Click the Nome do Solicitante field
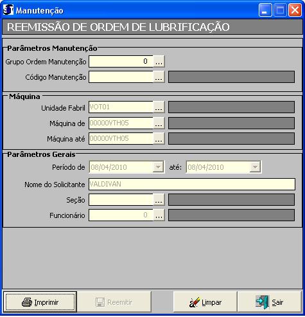 (x=192, y=184)
